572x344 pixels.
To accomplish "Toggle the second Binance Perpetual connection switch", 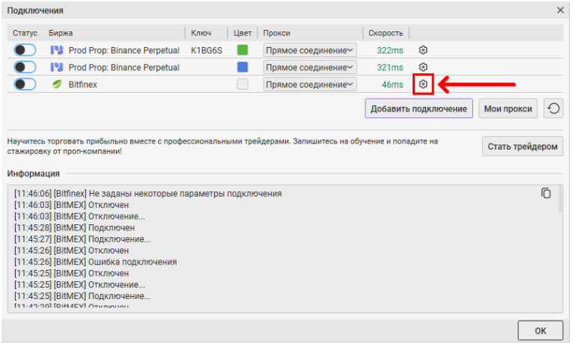I will (x=25, y=67).
